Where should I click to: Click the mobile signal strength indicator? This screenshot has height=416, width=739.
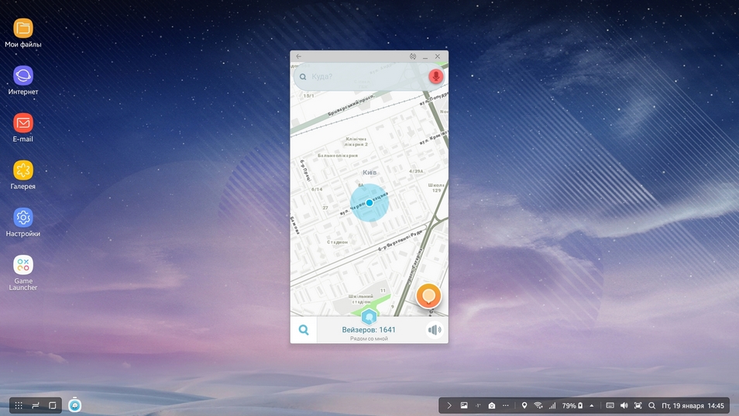[x=552, y=405]
